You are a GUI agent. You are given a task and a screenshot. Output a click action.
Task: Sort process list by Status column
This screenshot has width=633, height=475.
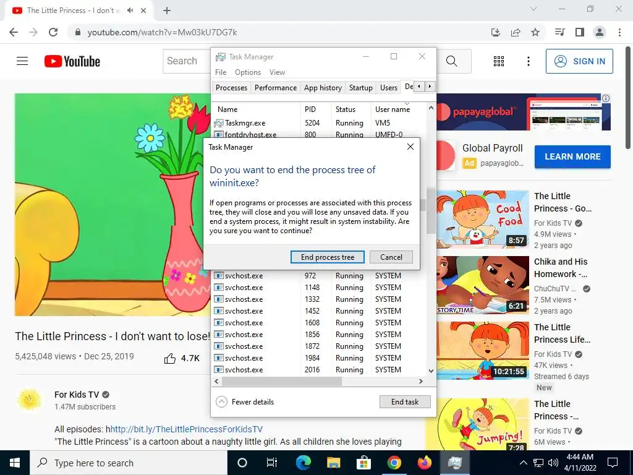click(x=345, y=109)
